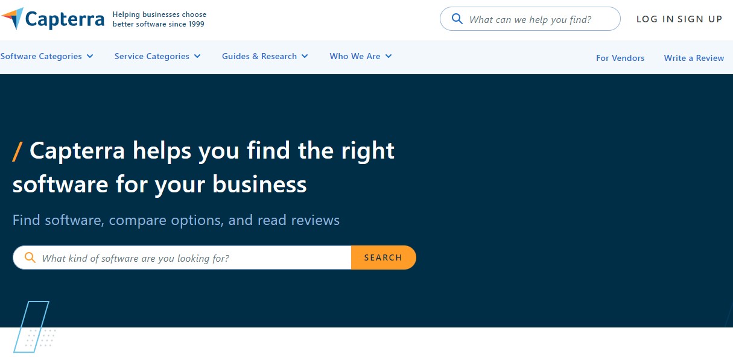Click the 'Helping businesses choose better software' tagline
The width and height of the screenshot is (733, 357).
pyautogui.click(x=159, y=19)
